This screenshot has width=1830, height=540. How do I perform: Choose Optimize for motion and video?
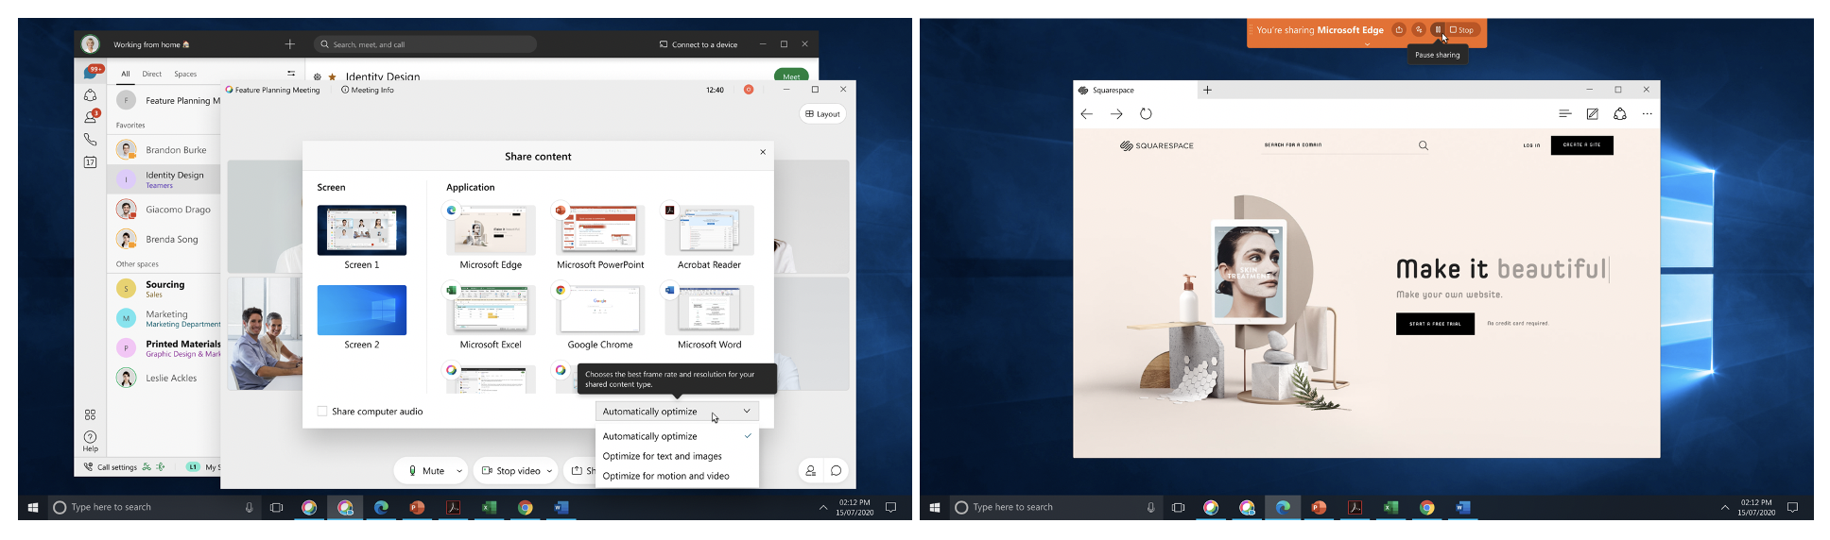pos(665,476)
